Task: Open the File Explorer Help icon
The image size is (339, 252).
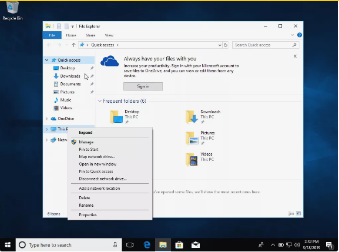Action: (x=300, y=35)
